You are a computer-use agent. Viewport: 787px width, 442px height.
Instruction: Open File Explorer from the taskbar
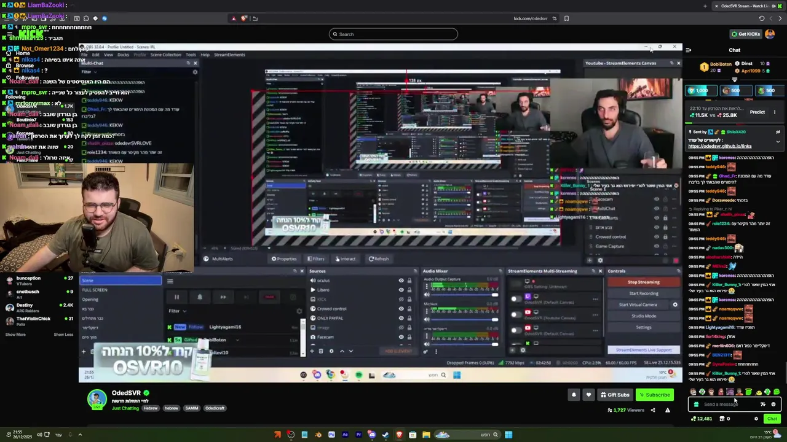pyautogui.click(x=426, y=435)
